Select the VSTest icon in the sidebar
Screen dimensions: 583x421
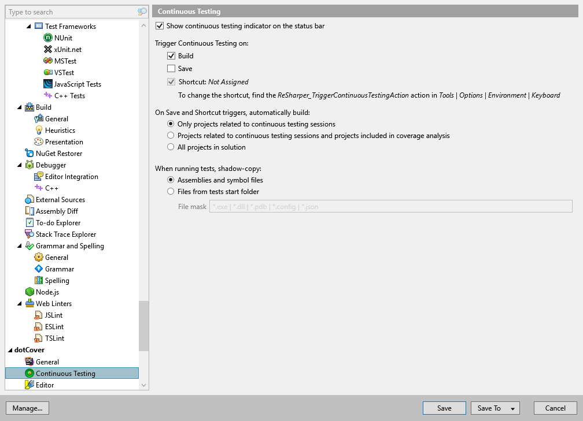click(x=49, y=72)
